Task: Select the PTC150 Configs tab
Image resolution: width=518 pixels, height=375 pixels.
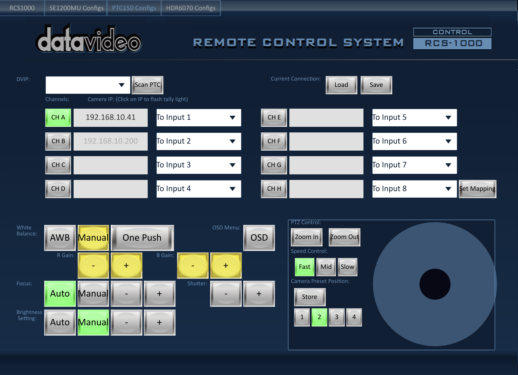Action: 134,8
